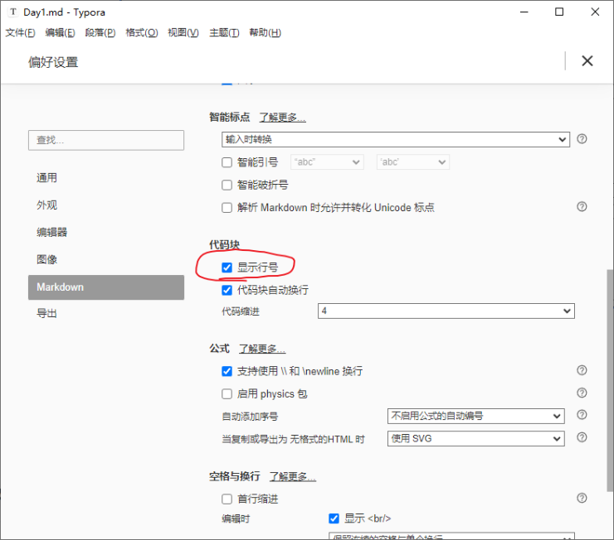The width and height of the screenshot is (614, 540).
Task: Toggle Unicode punctuation parsing checkbox
Action: tap(227, 208)
